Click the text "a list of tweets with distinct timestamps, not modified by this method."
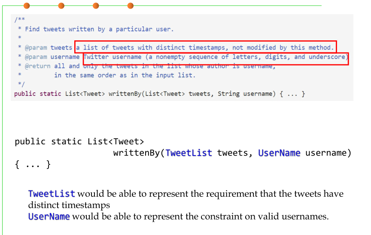This screenshot has height=235, width=371. 205,48
